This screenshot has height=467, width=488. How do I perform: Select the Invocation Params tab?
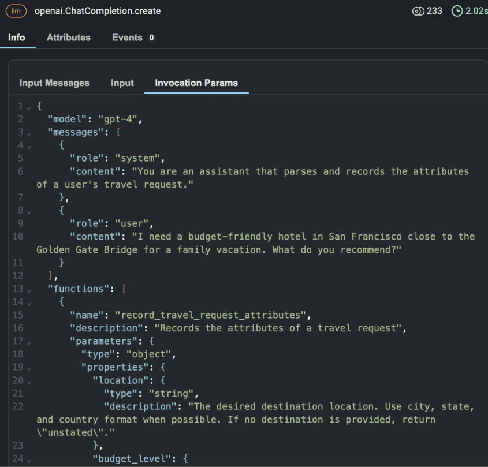pyautogui.click(x=196, y=83)
